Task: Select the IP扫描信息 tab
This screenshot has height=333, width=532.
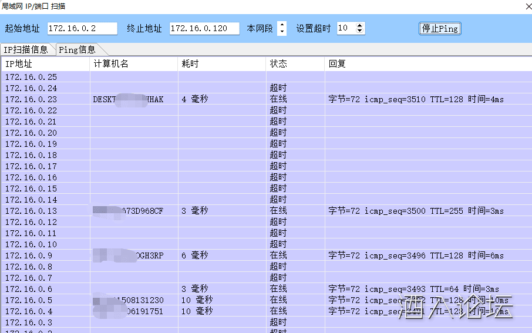Action: (26, 50)
